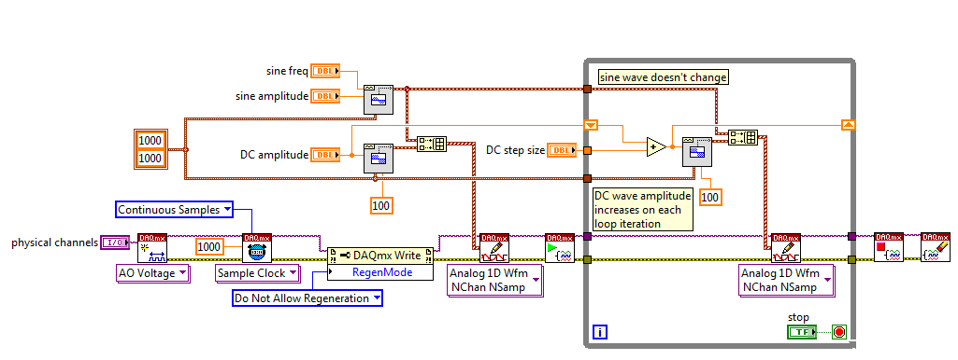Click the DAQmx Write property node header
This screenshot has width=958, height=360.
click(380, 255)
